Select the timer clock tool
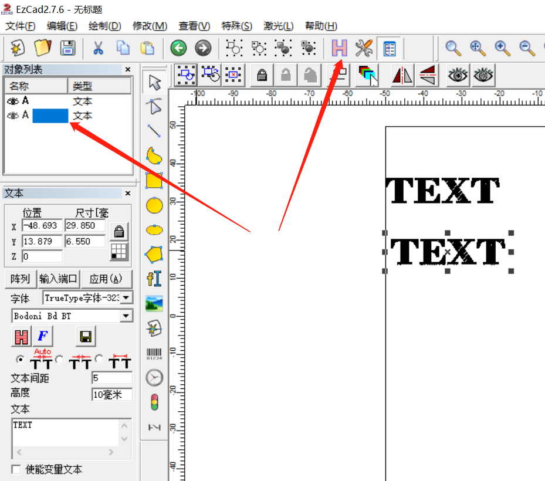Image resolution: width=545 pixels, height=481 pixels. [x=154, y=378]
